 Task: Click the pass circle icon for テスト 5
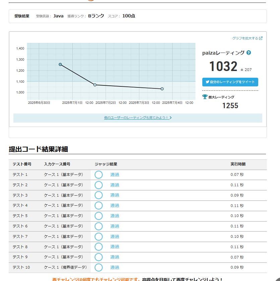click(98, 216)
